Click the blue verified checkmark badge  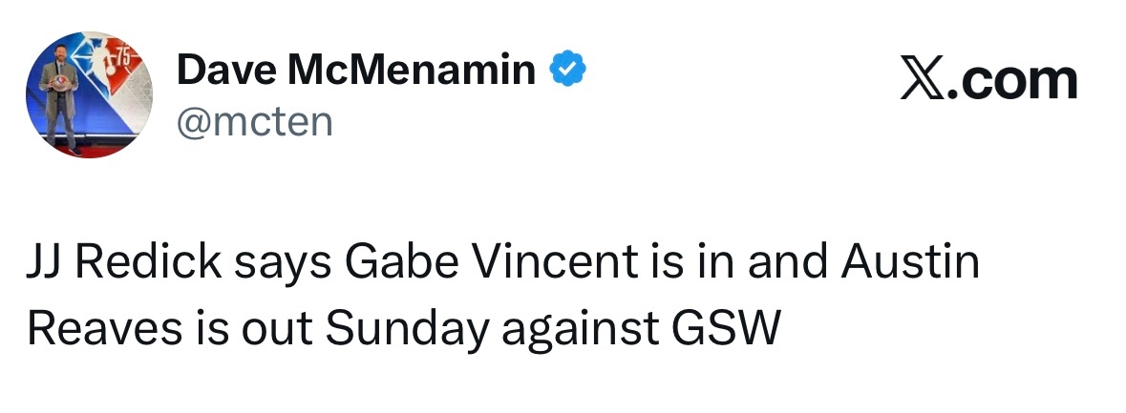[x=567, y=70]
